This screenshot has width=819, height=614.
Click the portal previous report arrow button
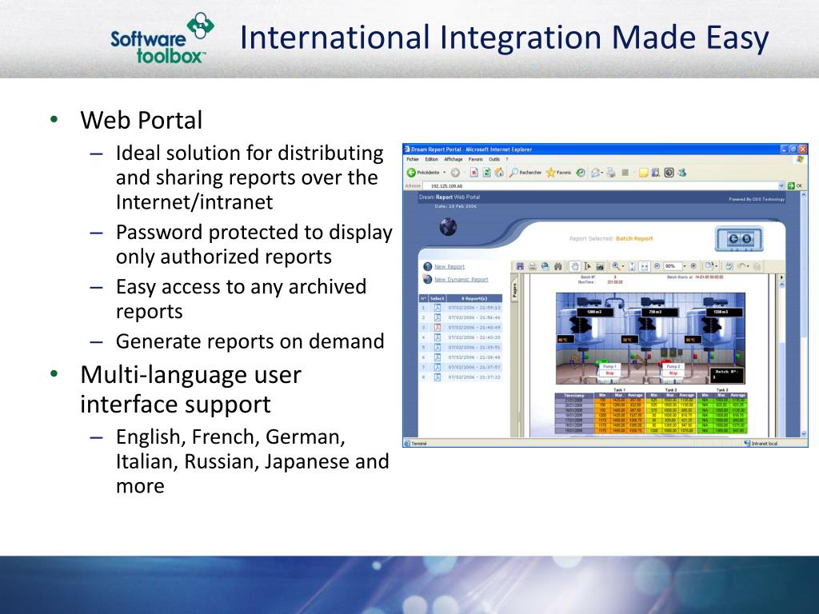pos(733,238)
